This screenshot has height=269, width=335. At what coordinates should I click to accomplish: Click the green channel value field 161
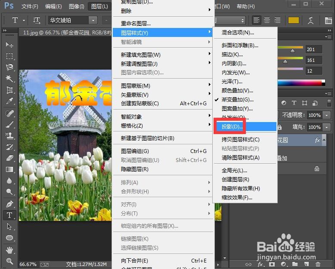click(313, 60)
